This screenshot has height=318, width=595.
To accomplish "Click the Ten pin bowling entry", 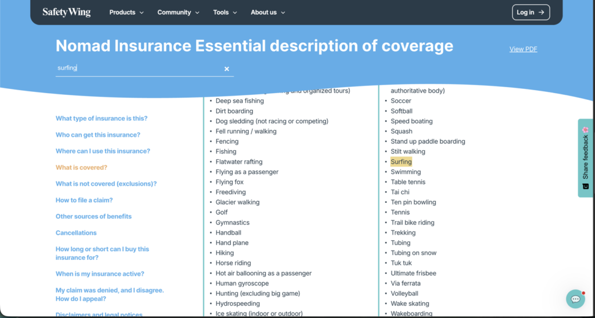I will click(414, 202).
